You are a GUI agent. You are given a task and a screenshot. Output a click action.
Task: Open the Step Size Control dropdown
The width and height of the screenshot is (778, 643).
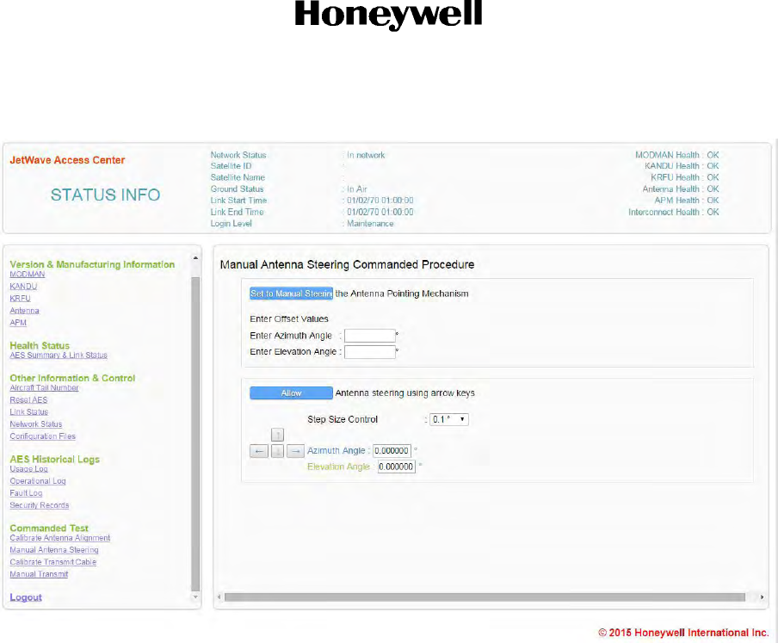pyautogui.click(x=448, y=419)
